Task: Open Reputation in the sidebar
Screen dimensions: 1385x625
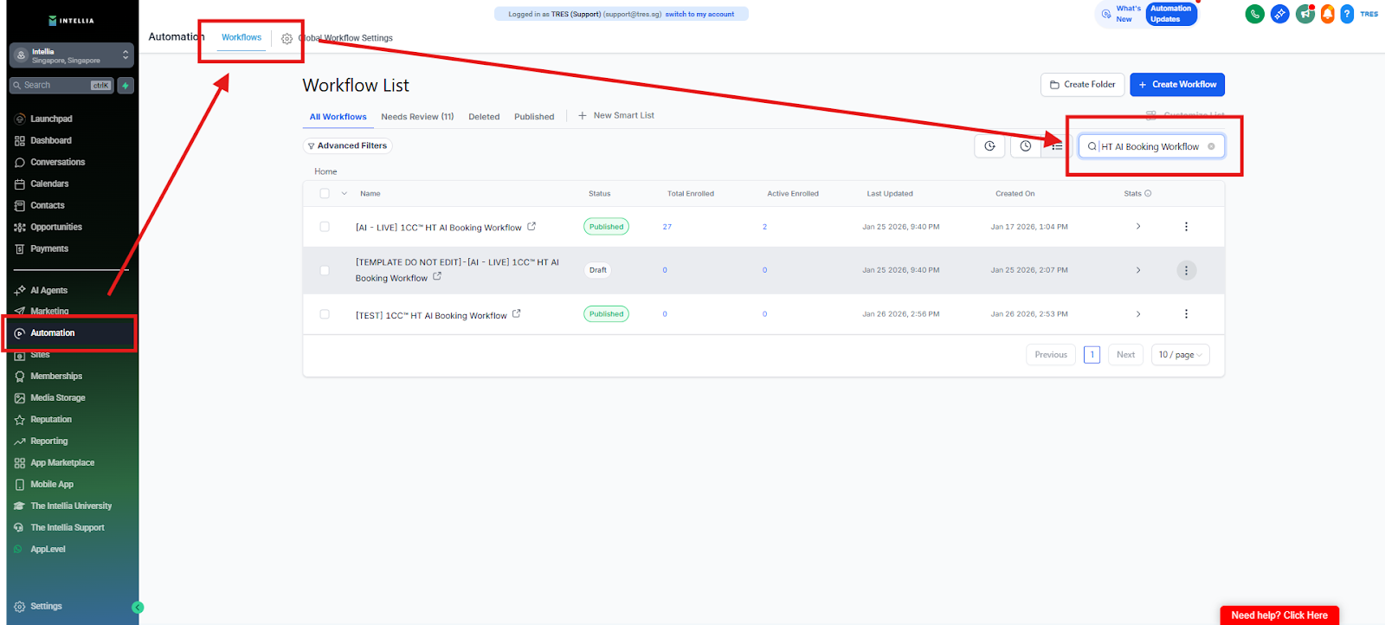Action: pyautogui.click(x=51, y=419)
